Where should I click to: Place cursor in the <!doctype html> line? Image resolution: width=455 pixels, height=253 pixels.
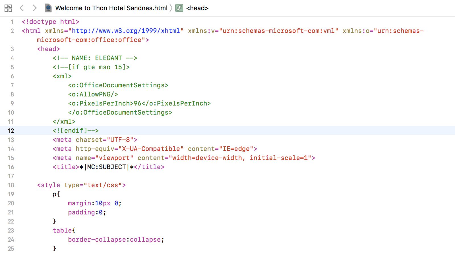click(x=50, y=22)
